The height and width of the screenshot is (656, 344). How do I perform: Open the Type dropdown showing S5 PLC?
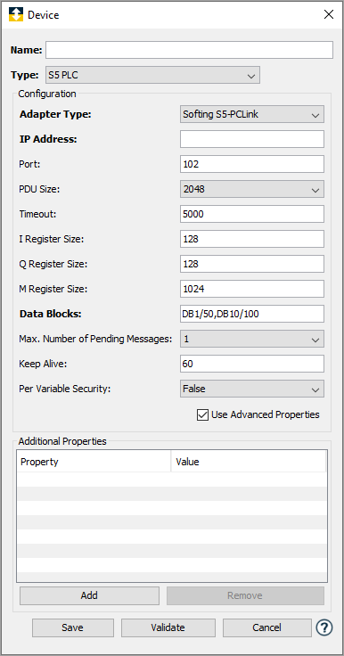point(152,75)
